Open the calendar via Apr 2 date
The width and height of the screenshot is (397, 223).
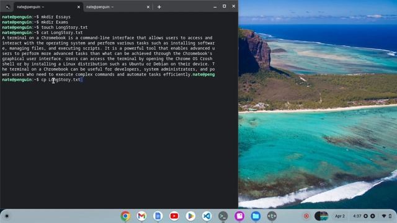tap(340, 216)
